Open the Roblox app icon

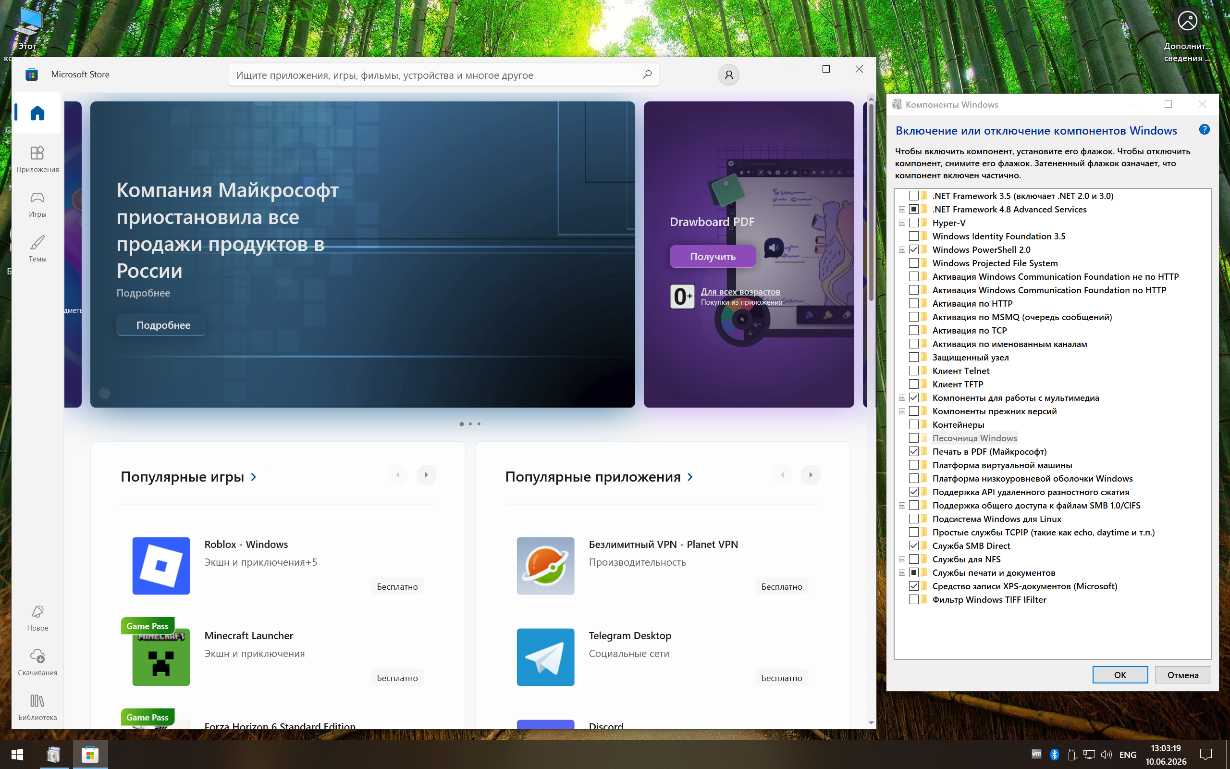[161, 566]
